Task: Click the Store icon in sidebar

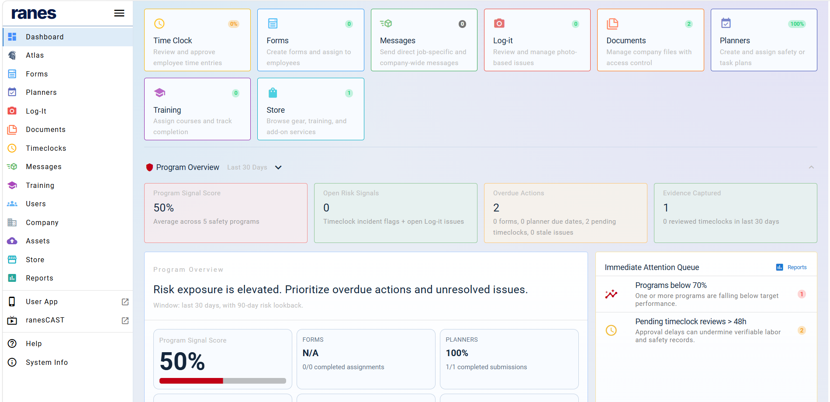Action: (12, 260)
